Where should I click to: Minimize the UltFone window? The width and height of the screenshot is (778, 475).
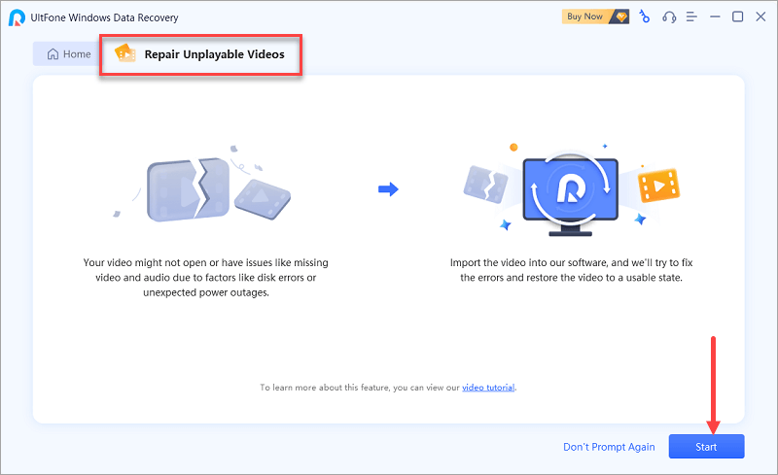715,17
